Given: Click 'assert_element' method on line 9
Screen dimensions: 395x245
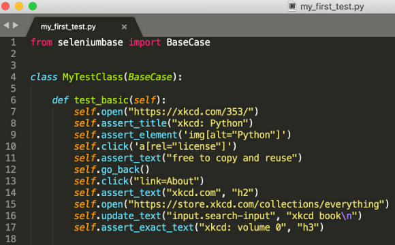Looking at the screenshot, I should 140,135.
